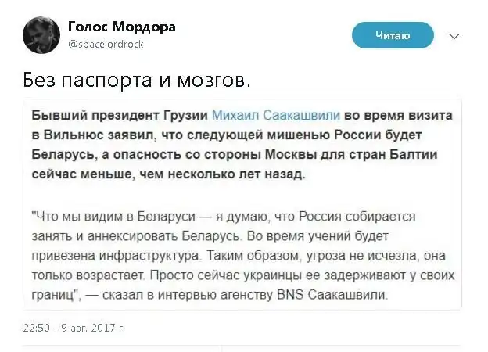Click the tweet text Без паспорта и мозгов

(135, 80)
